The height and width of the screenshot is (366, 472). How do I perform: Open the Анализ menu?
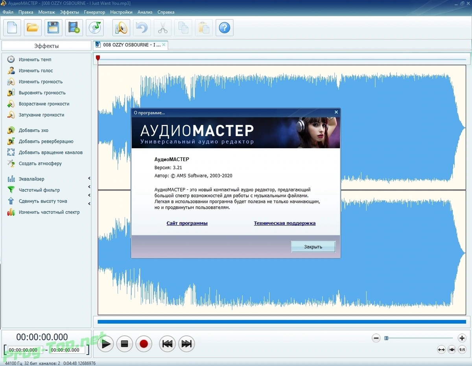pos(145,12)
